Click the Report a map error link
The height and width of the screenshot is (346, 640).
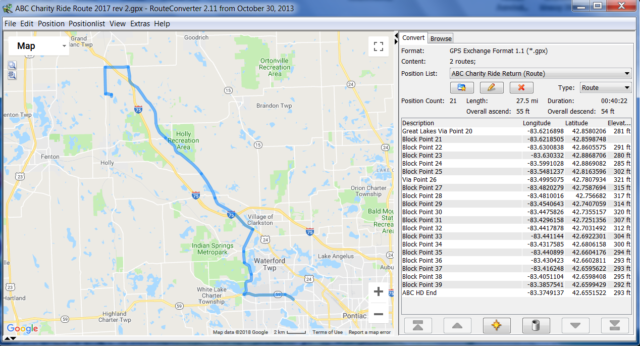(x=369, y=332)
